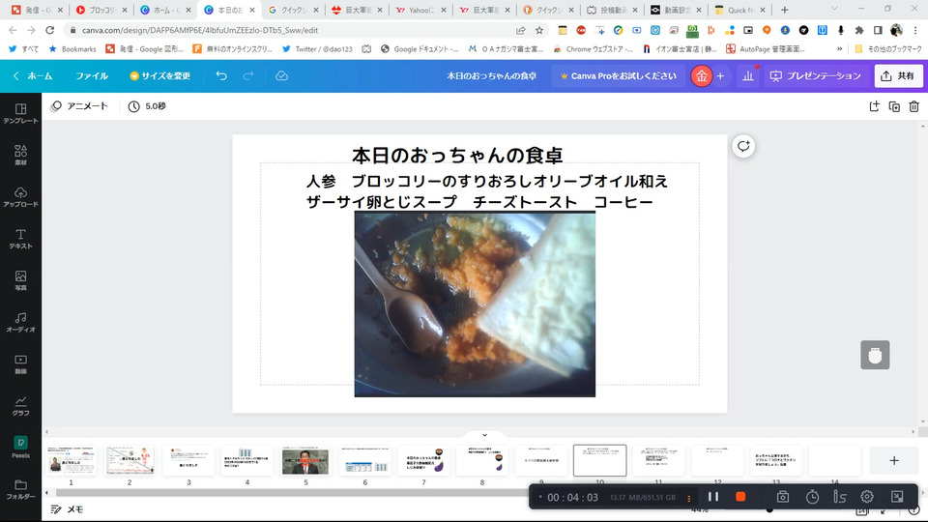Set page duration 5.0秒
The height and width of the screenshot is (522, 928).
tap(147, 106)
